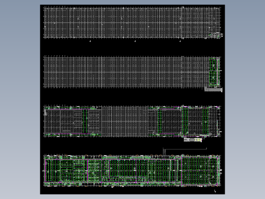The width and height of the screenshot is (265, 199).
Task: Click the small axis marker at sheet's bottom-right corner
Action: click(x=215, y=191)
